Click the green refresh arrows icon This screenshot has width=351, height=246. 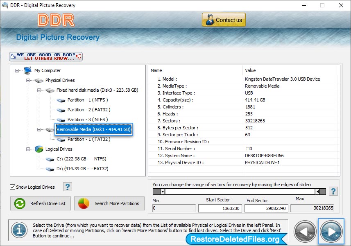point(20,203)
